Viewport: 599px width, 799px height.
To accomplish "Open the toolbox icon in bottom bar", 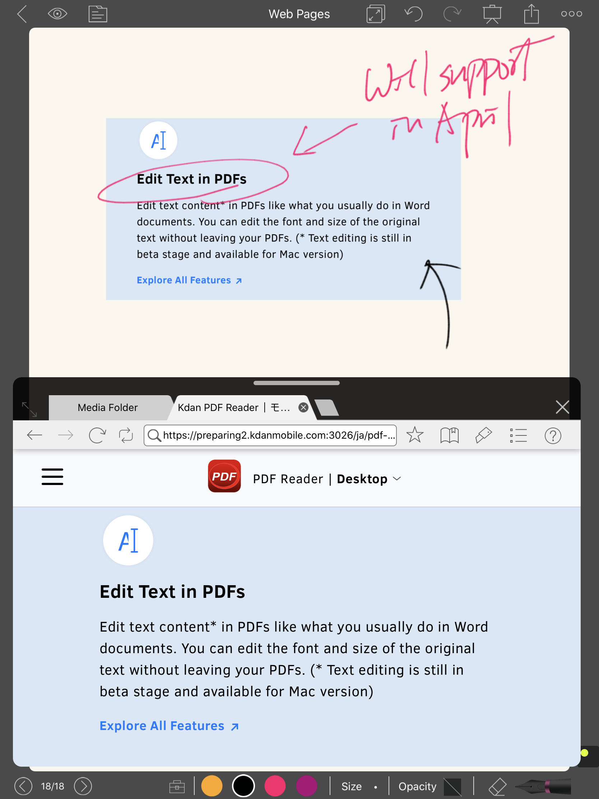I will click(177, 786).
